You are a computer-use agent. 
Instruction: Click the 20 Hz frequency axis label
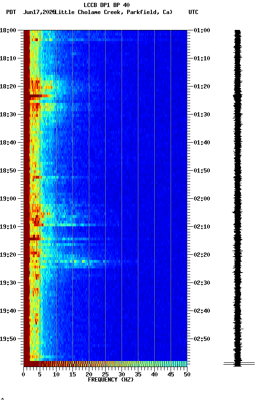coord(89,375)
